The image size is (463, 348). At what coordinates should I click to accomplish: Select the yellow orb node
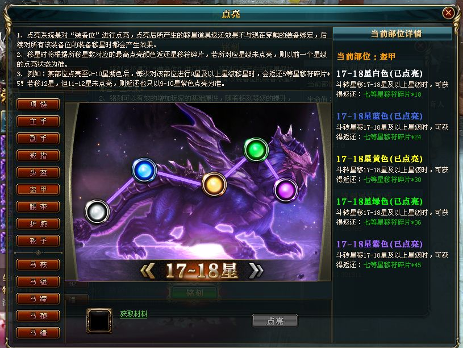click(214, 184)
